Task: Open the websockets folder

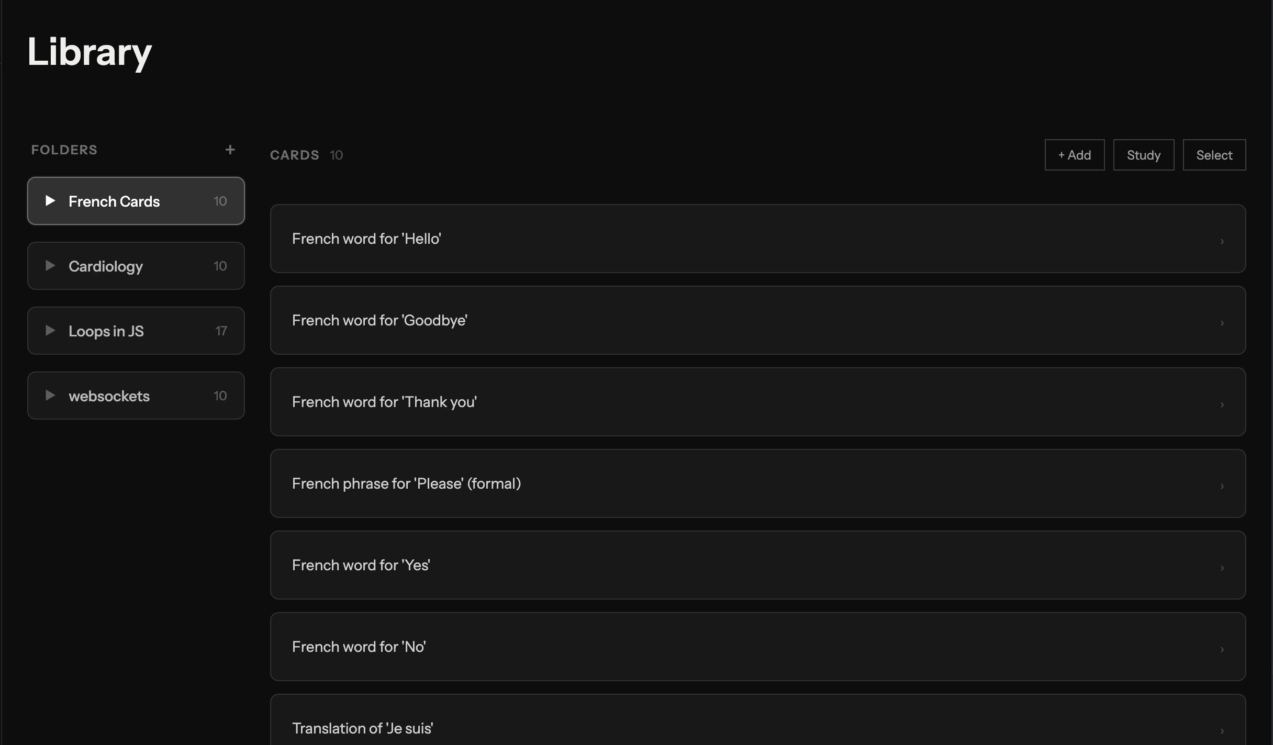Action: 109,396
